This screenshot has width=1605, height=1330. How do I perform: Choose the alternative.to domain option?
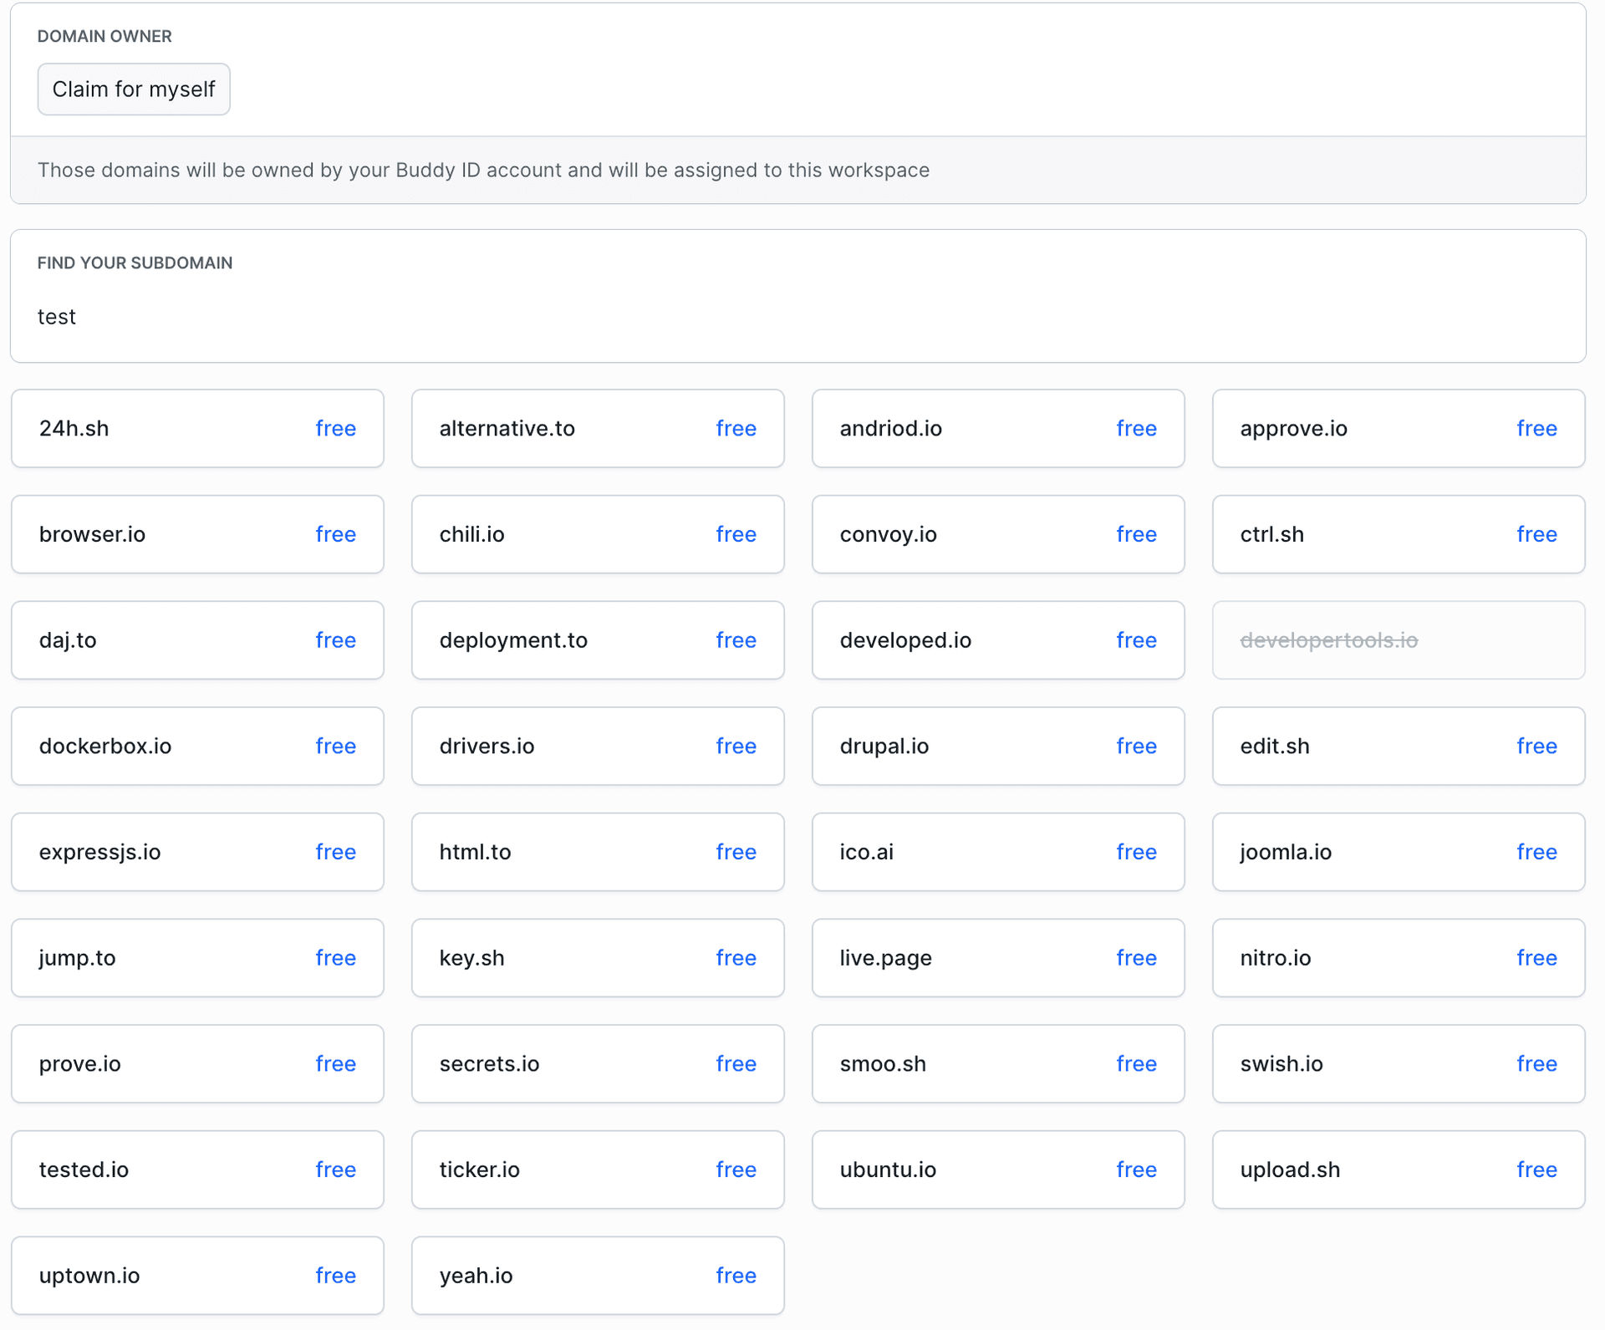click(598, 428)
